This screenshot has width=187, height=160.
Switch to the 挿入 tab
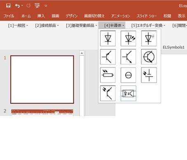click(41, 16)
